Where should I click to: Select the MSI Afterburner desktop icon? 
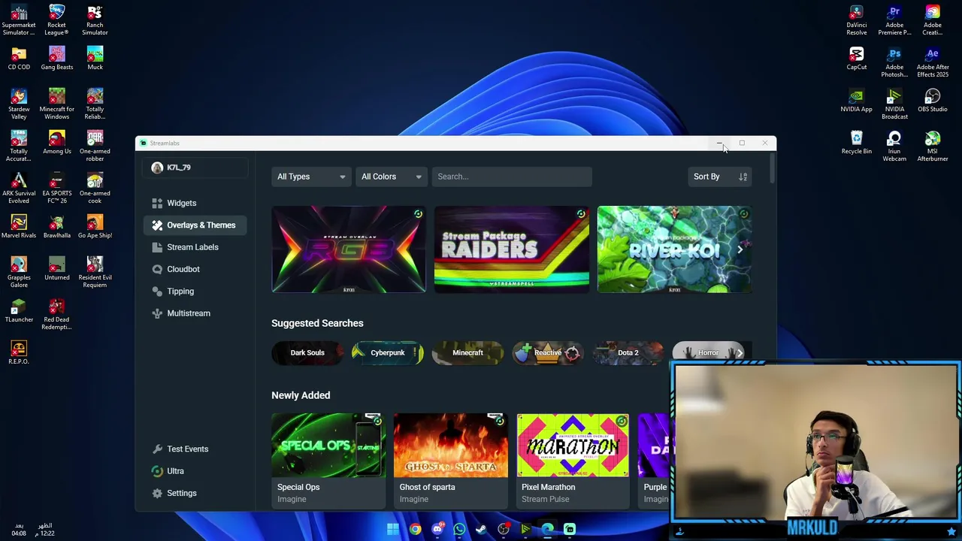coord(932,146)
